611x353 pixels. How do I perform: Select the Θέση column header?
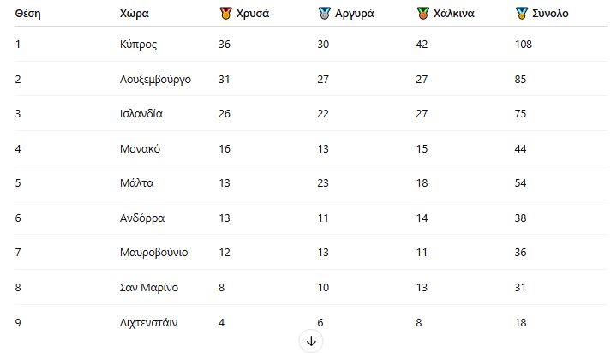pyautogui.click(x=27, y=14)
